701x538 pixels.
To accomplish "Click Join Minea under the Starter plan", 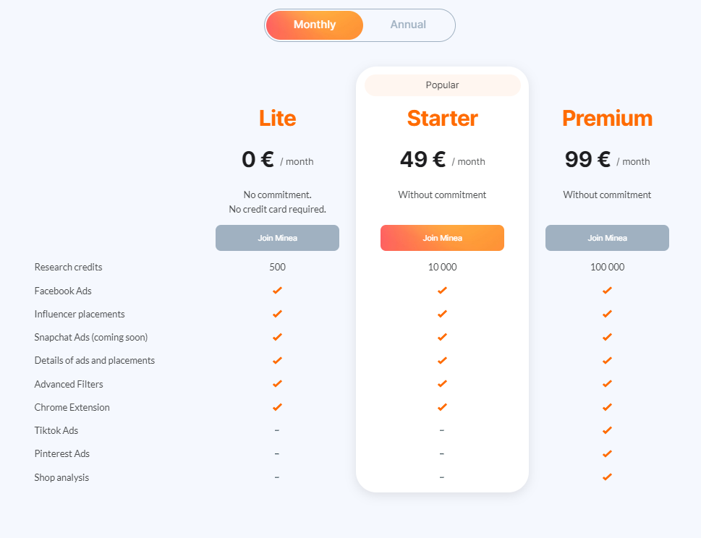I will [442, 238].
